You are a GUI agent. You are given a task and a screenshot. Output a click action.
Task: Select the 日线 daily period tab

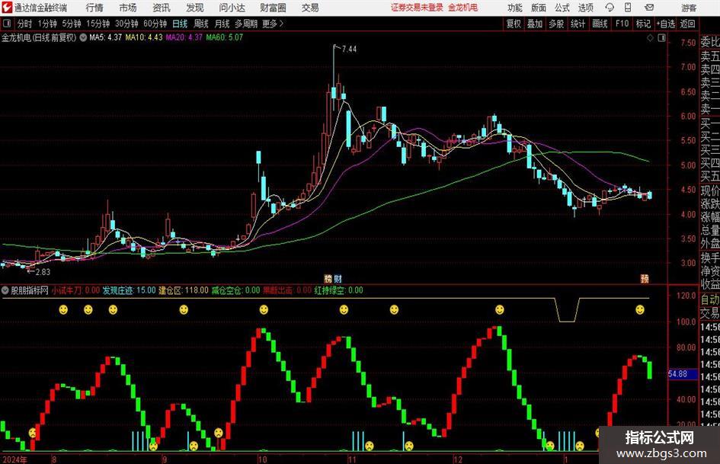180,24
